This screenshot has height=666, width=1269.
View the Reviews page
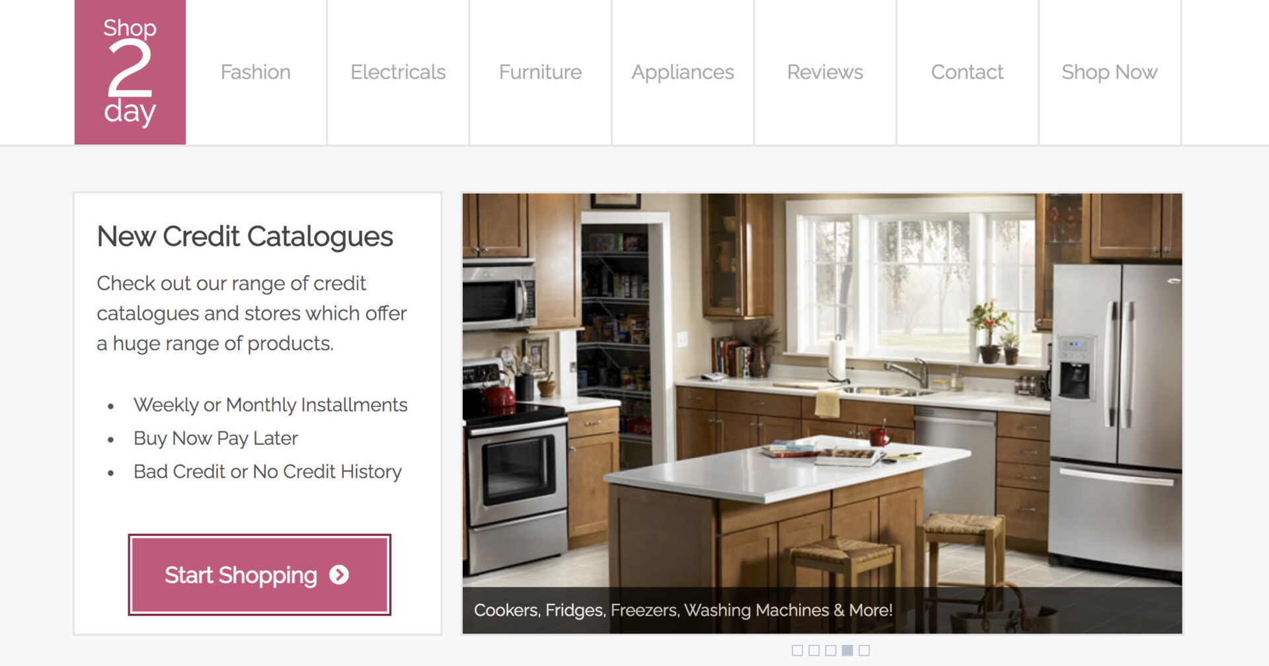coord(825,72)
